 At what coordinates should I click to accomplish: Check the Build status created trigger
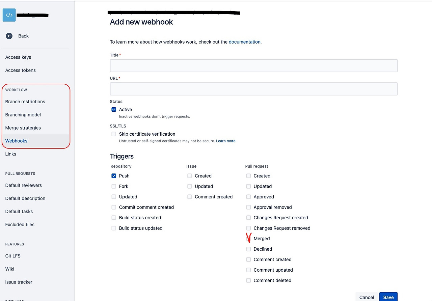[x=114, y=218]
